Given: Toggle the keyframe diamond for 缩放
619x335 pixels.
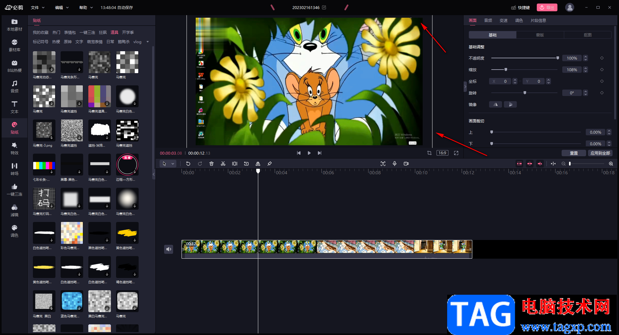Looking at the screenshot, I should [602, 70].
